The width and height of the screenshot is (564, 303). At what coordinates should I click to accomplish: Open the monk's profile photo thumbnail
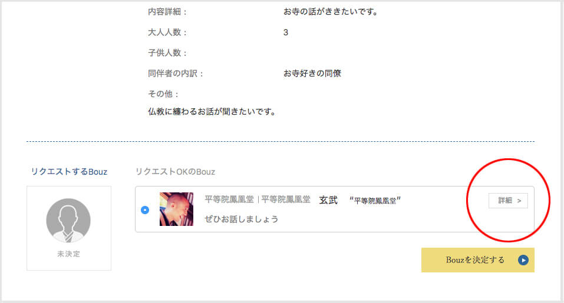click(176, 209)
